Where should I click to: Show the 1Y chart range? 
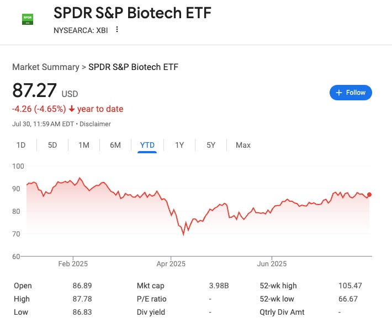pyautogui.click(x=179, y=145)
